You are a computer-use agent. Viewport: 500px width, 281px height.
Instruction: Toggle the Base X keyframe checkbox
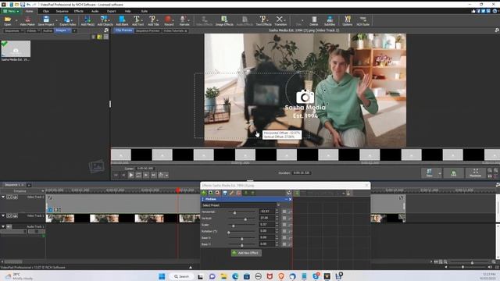[284, 237]
